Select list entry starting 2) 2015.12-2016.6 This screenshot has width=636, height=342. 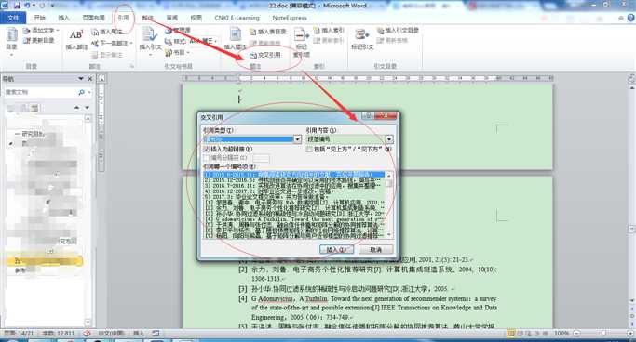click(x=294, y=180)
